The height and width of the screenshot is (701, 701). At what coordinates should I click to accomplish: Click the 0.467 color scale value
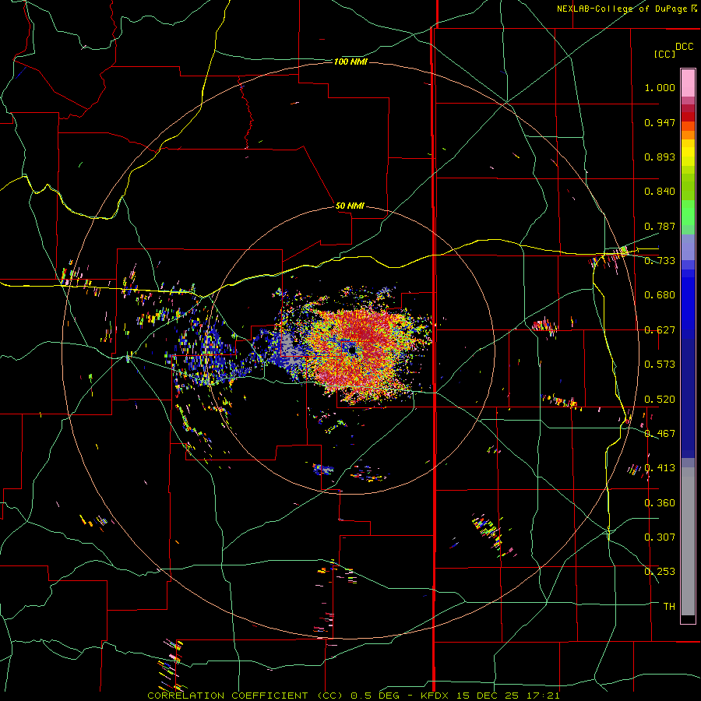click(x=660, y=434)
